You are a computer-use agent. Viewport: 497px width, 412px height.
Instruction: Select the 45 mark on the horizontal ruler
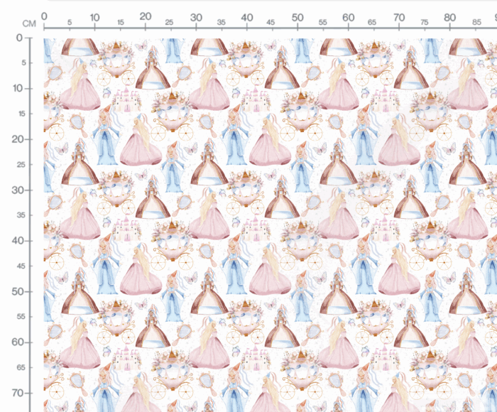tap(271, 22)
